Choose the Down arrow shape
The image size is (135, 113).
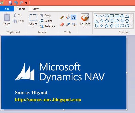pos(97,26)
